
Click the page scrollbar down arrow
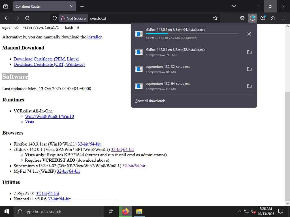(287, 203)
